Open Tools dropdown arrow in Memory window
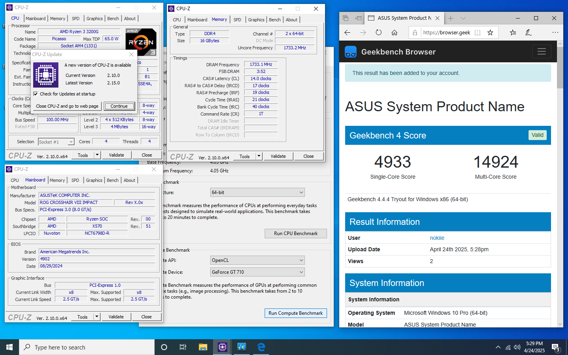The height and width of the screenshot is (355, 568). click(259, 156)
